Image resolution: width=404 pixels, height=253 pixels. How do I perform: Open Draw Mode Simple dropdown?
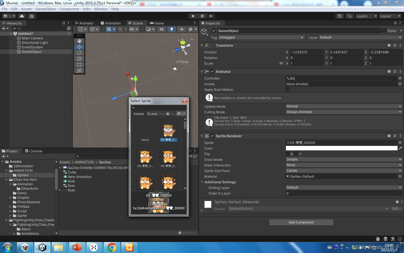coord(344,159)
